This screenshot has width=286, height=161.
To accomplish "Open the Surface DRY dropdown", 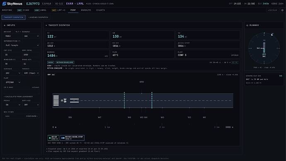I will point(12,73).
